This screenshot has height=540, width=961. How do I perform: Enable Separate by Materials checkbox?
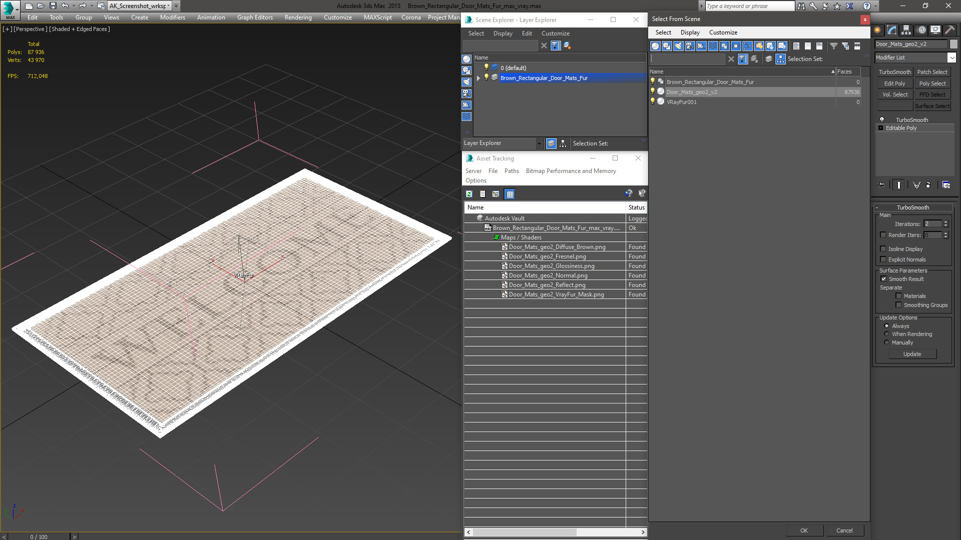tap(898, 296)
